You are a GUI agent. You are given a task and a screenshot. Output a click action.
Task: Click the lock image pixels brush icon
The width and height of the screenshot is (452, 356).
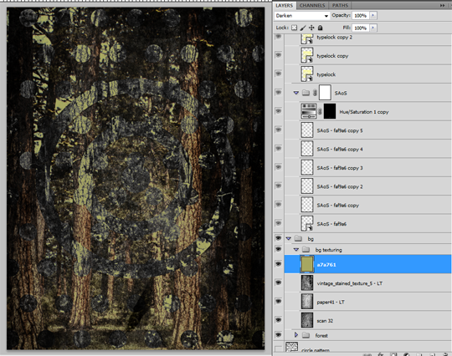tap(303, 28)
